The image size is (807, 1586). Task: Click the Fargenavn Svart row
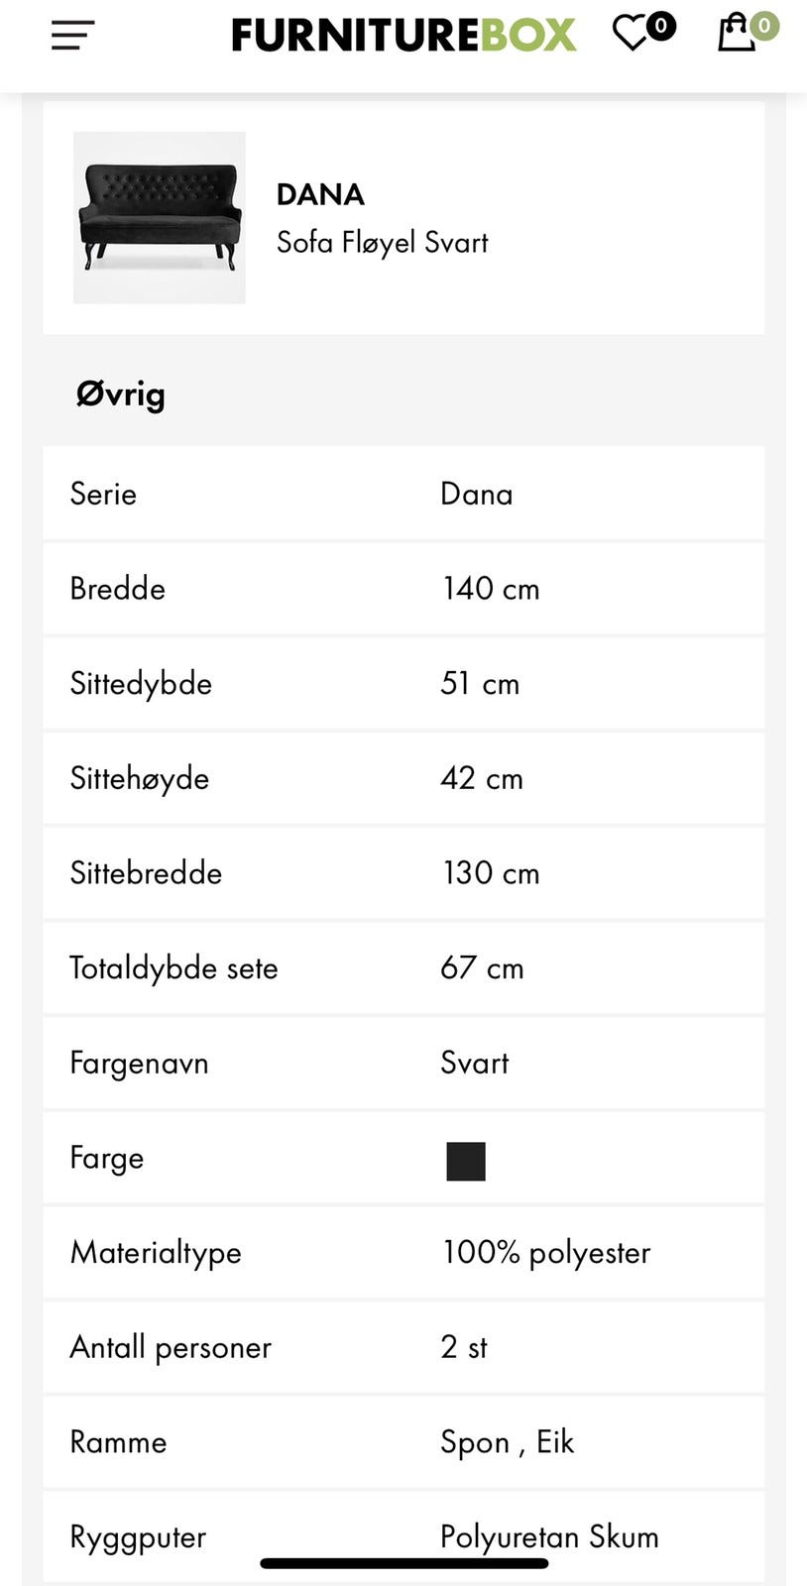403,1063
